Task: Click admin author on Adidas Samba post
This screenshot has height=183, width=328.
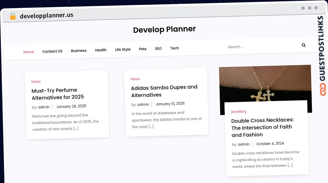Action: pos(143,104)
